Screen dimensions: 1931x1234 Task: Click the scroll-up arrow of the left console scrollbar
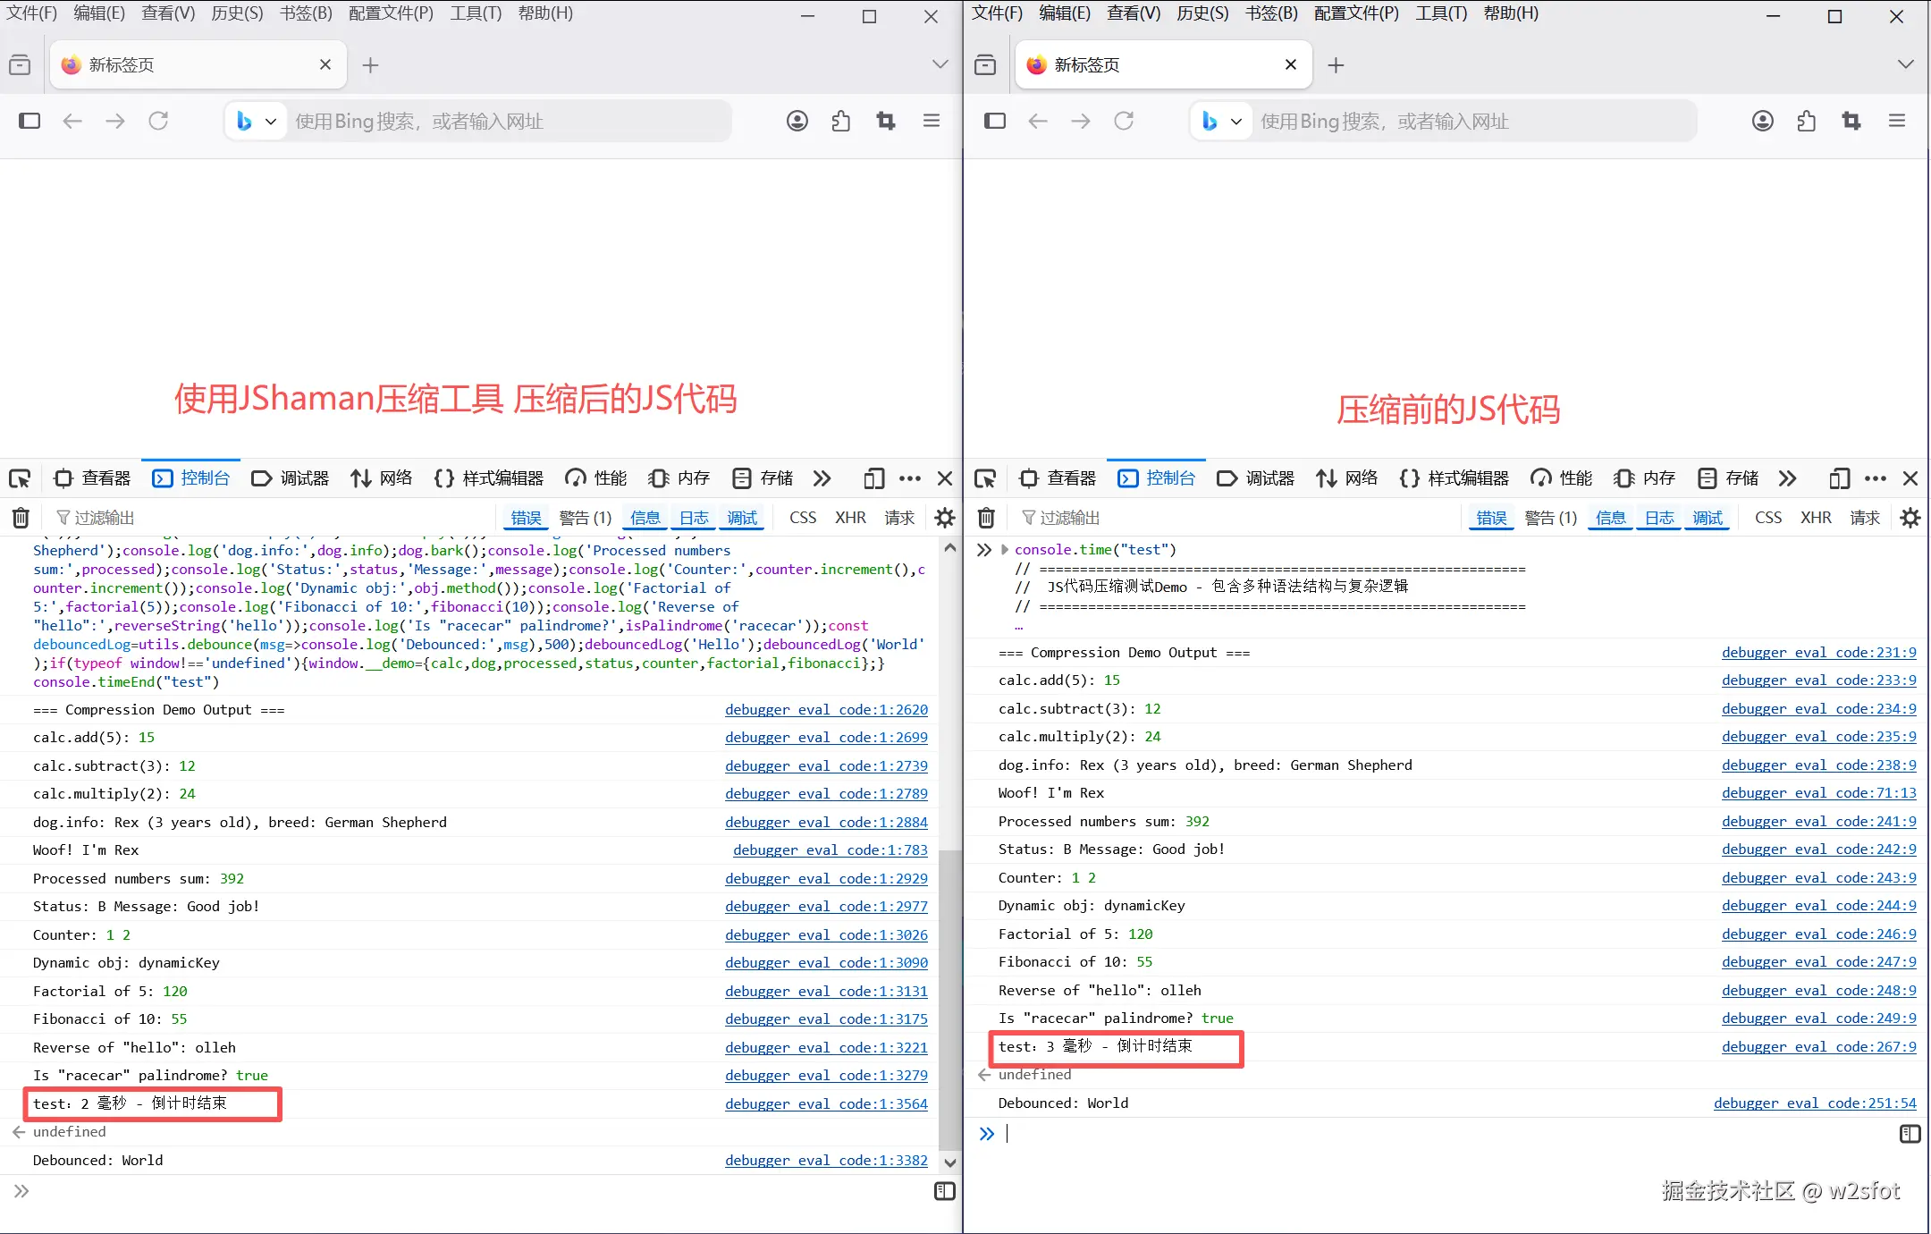949,547
